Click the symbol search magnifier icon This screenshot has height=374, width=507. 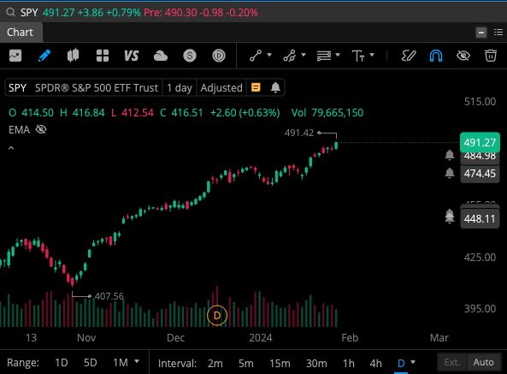[x=10, y=13]
